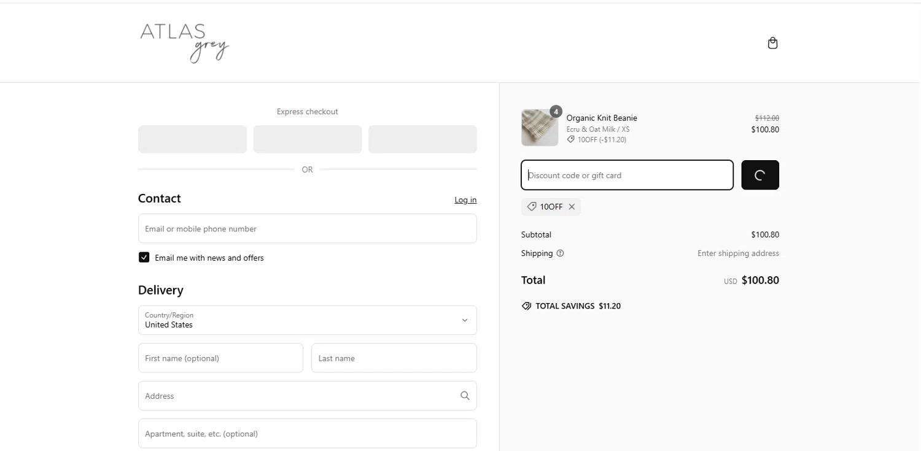Click the First name (optional) field

(x=220, y=358)
